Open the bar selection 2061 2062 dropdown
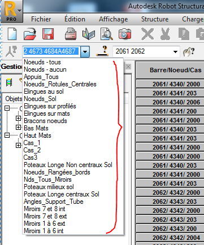Screen dimensions: 204x245 175,51
